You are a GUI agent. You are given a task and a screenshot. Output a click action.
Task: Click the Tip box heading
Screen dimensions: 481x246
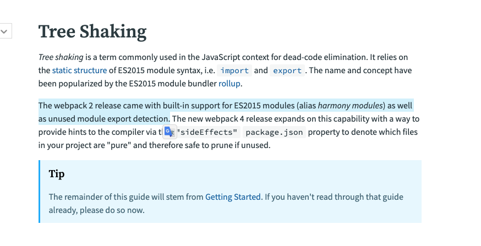click(57, 174)
